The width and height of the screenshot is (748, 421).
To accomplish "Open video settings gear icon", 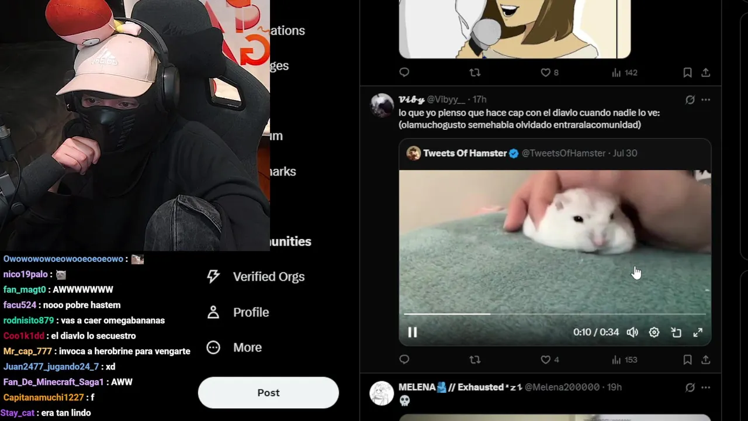I will pyautogui.click(x=654, y=332).
